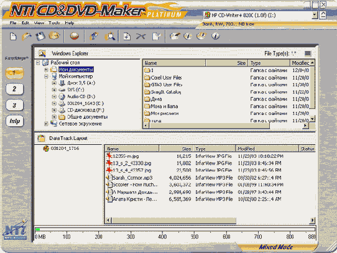Sort explorer list by Name column
This screenshot has width=337, height=253.
pos(174,63)
